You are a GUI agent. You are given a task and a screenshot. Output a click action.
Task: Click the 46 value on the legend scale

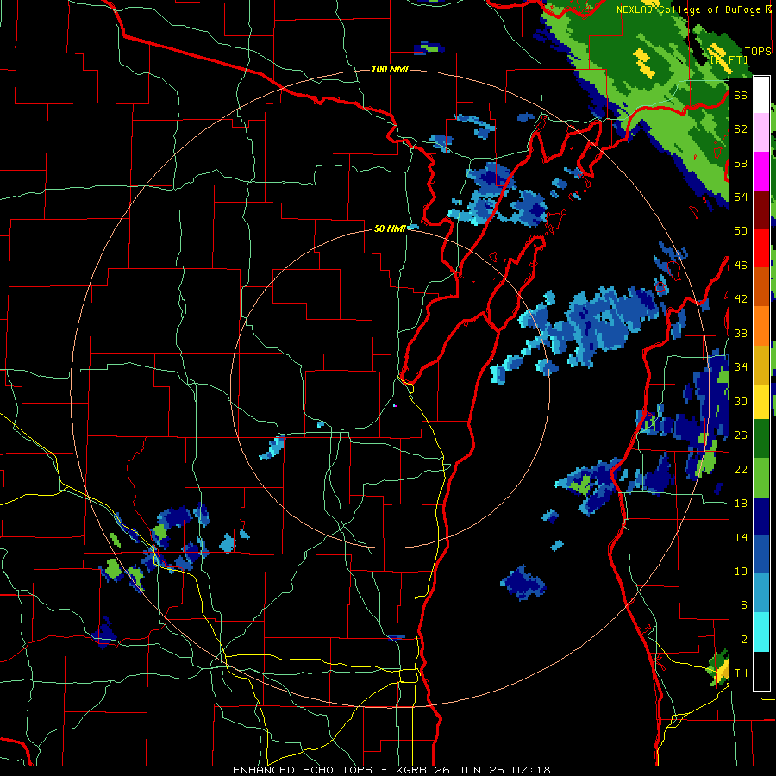click(741, 266)
